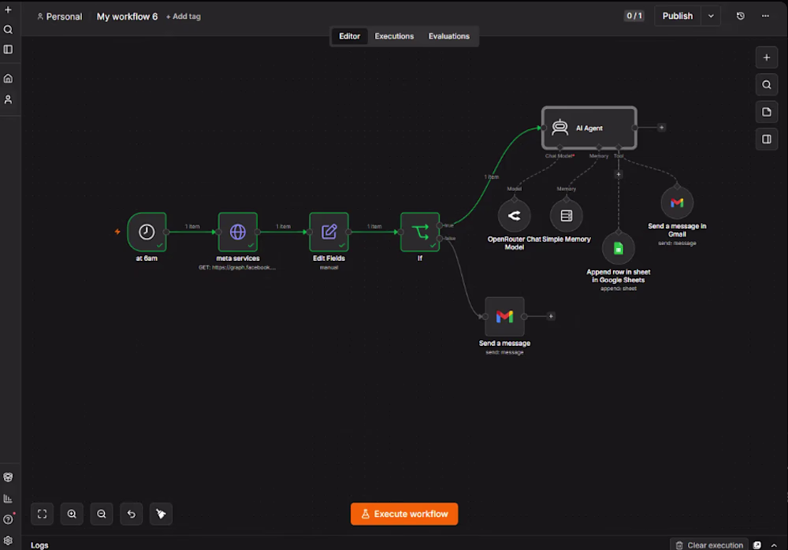Select the If node

tap(420, 232)
